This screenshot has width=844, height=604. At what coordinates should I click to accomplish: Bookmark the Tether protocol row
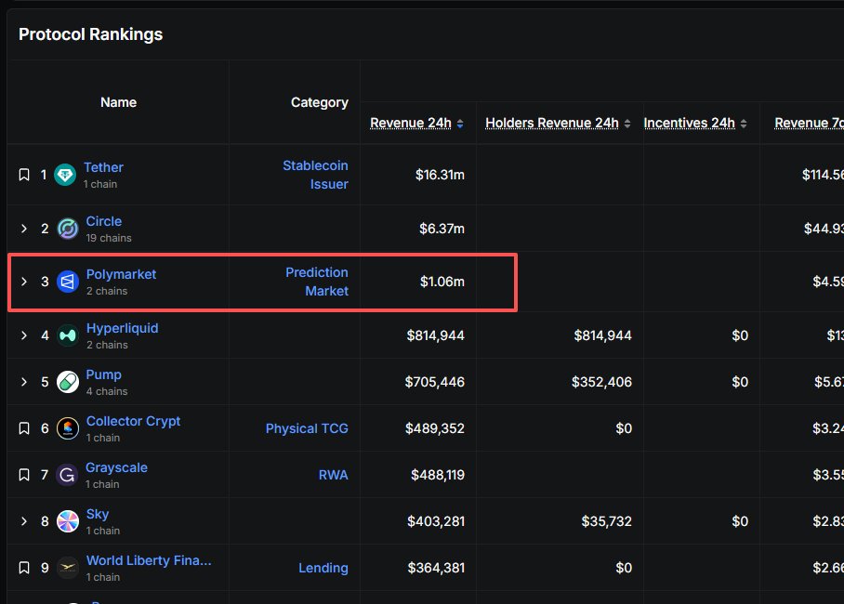[24, 175]
